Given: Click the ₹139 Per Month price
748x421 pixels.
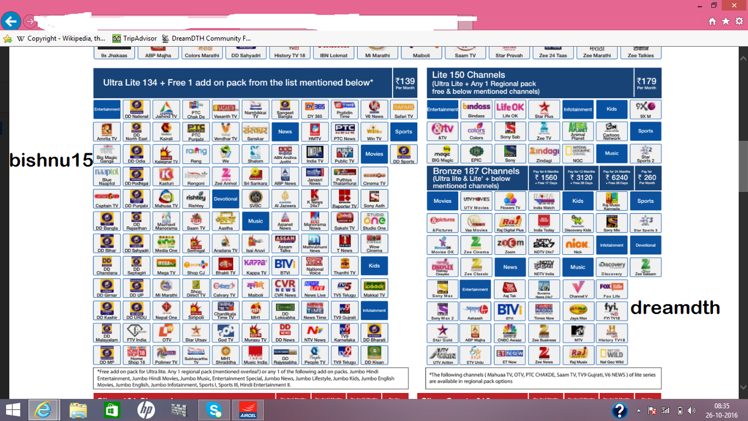Looking at the screenshot, I should click(x=405, y=83).
